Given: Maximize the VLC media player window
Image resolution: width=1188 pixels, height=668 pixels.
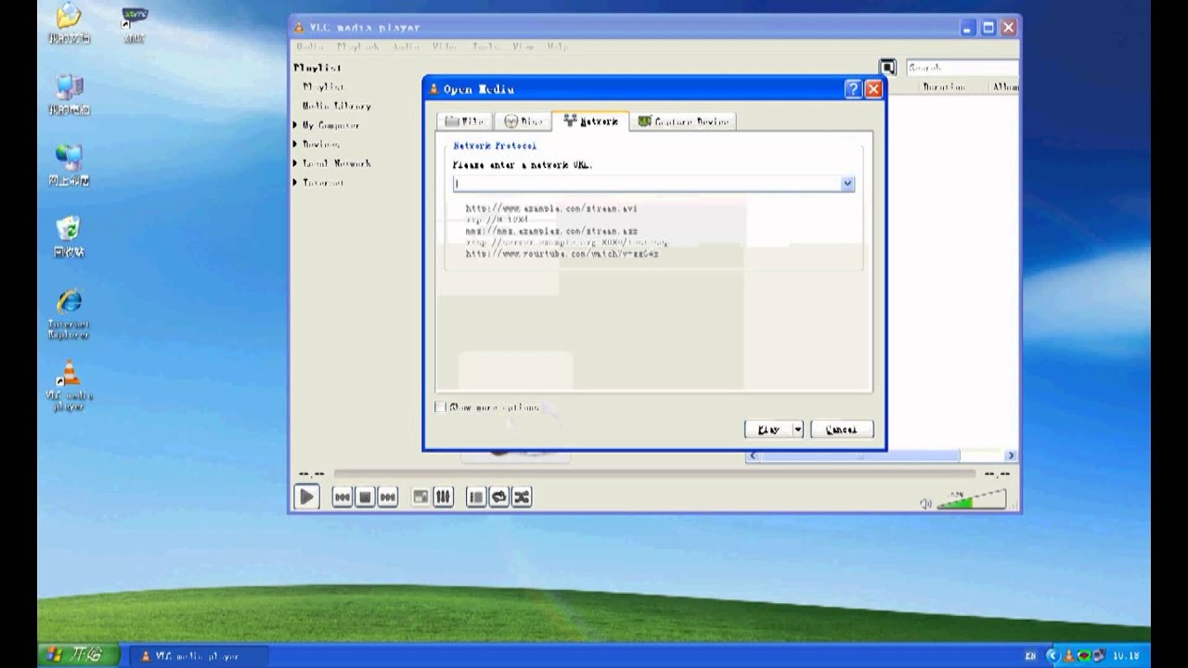Looking at the screenshot, I should point(988,28).
